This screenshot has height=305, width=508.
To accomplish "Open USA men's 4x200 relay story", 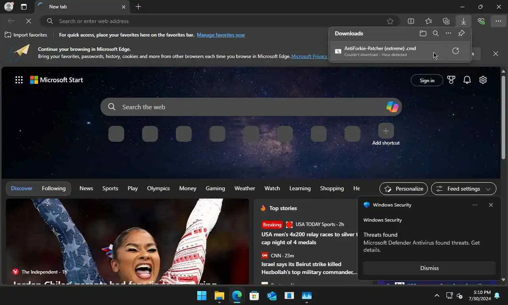I will pos(309,238).
